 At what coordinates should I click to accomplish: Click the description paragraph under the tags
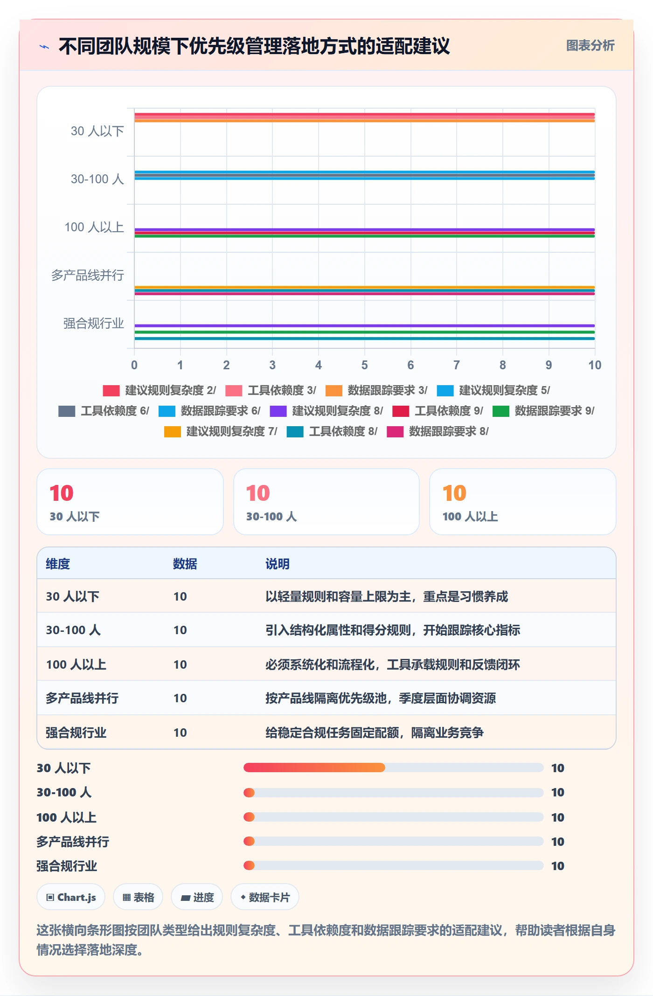click(x=326, y=940)
